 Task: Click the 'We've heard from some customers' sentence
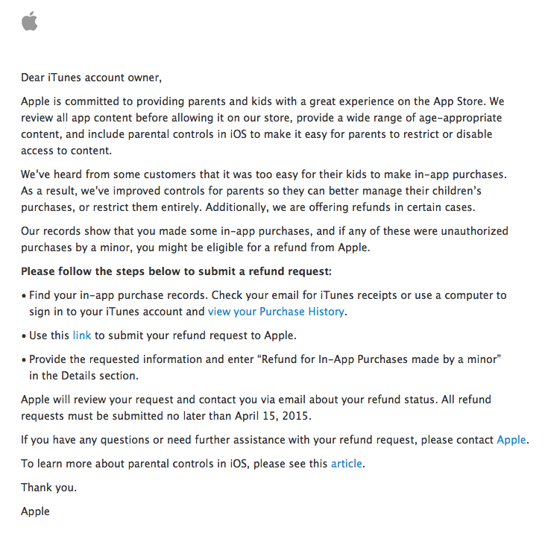(264, 174)
